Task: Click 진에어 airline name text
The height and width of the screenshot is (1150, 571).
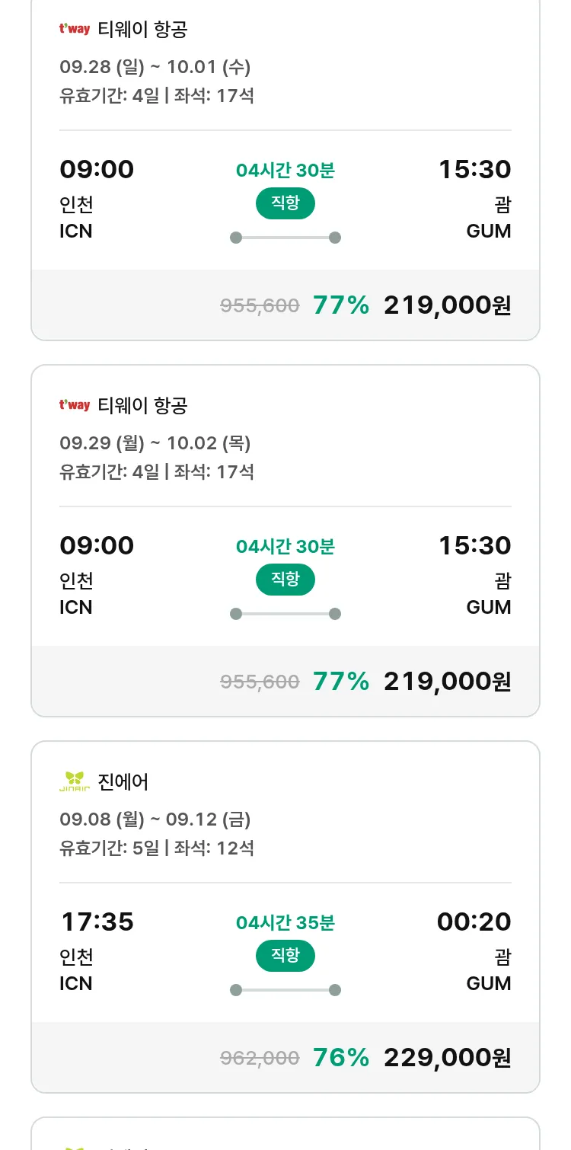Action: pos(123,781)
